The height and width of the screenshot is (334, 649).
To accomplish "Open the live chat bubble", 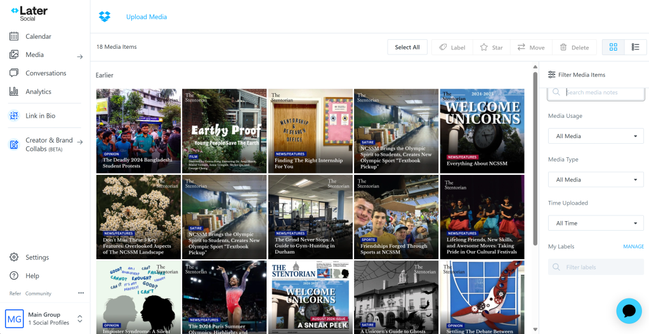I will 629,311.
